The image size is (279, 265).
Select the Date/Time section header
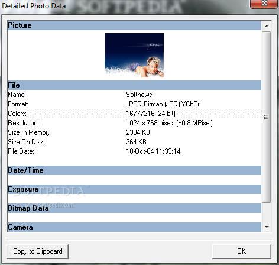click(x=134, y=170)
